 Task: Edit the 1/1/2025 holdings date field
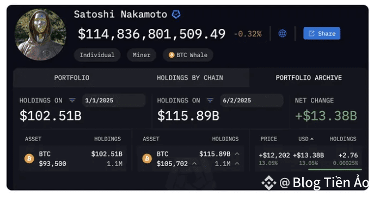coord(114,101)
